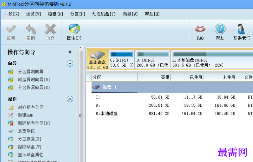Image resolution: width=253 pixels, height=162 pixels.
Task: Open the 帮助[H] menu
Action: [152, 14]
